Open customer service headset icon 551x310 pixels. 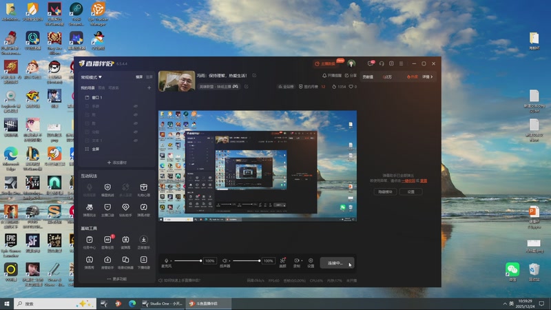[382, 63]
